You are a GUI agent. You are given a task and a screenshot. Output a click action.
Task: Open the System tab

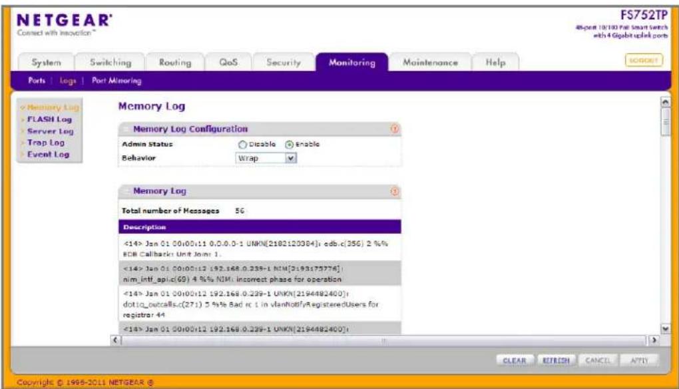point(47,63)
